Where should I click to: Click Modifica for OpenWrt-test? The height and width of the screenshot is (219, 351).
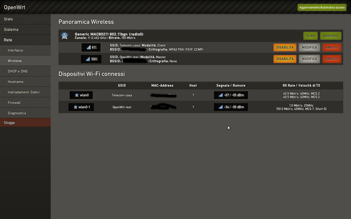[x=309, y=59]
